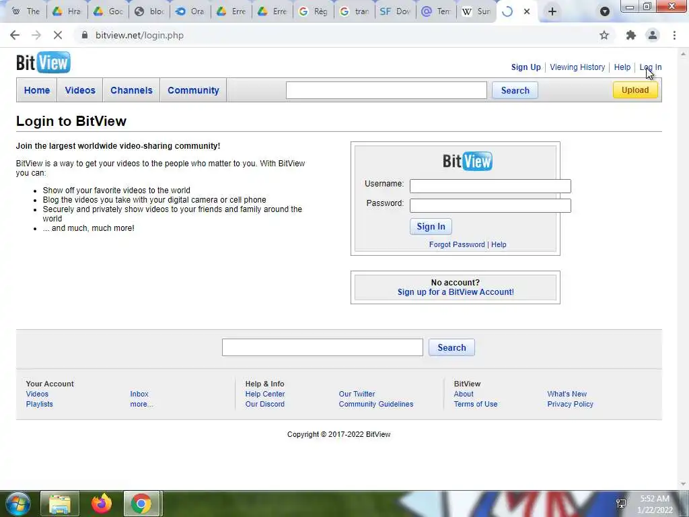The height and width of the screenshot is (517, 689).
Task: Click the Help link below Sign In
Action: tap(499, 244)
